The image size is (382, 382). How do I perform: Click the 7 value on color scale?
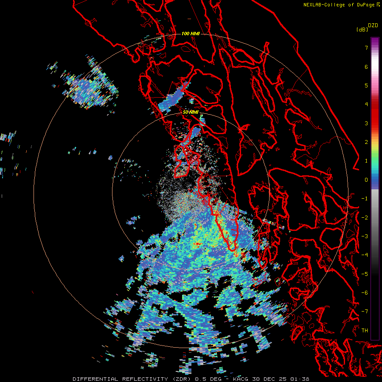[366, 48]
